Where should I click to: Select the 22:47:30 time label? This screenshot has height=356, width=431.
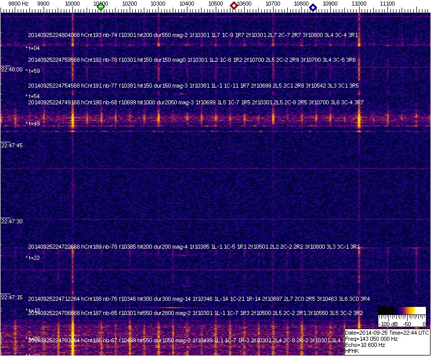(x=11, y=221)
